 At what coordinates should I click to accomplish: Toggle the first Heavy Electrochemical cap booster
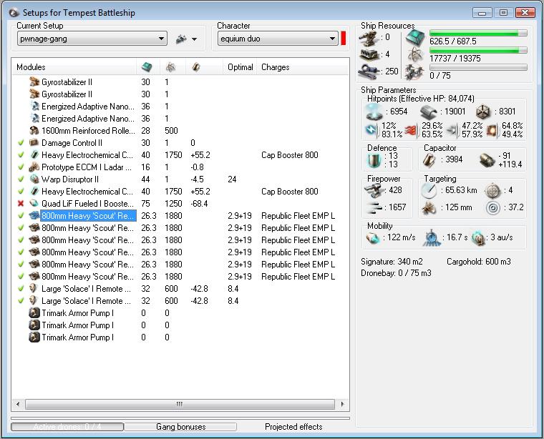(21, 155)
